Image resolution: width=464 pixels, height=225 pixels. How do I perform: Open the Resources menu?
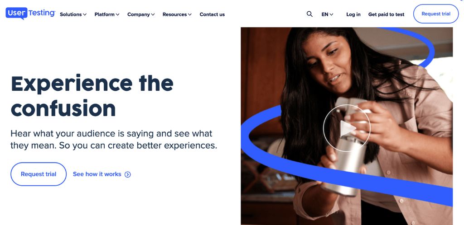tap(177, 14)
